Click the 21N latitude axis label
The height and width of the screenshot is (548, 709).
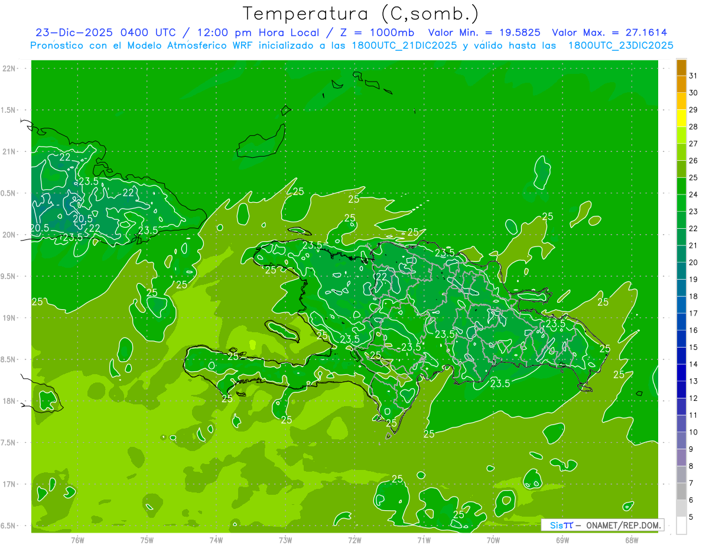(x=9, y=151)
